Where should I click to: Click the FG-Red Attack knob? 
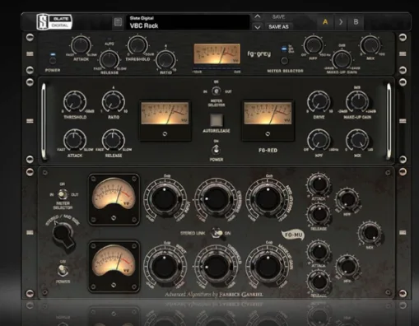pos(75,140)
